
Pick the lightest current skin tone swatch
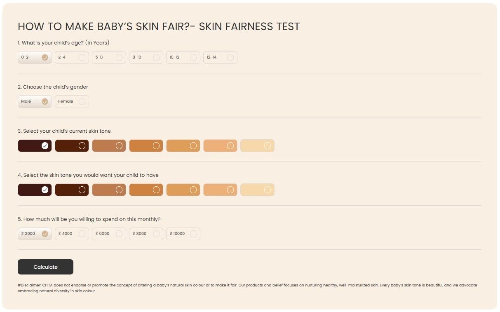(257, 145)
